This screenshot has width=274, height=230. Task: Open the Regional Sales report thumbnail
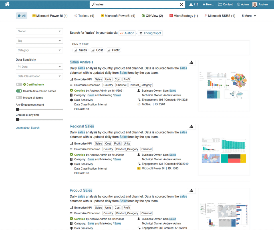click(x=224, y=150)
